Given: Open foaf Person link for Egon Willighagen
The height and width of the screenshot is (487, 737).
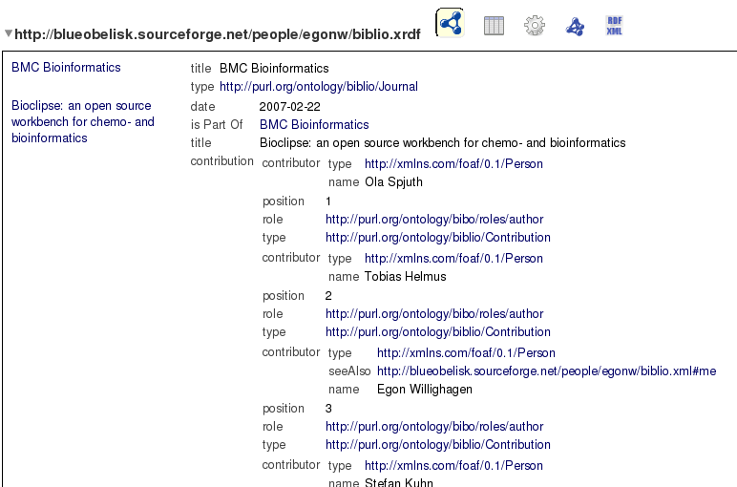Looking at the screenshot, I should (x=466, y=352).
